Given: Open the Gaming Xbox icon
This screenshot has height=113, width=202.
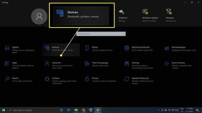Looking at the screenshot, I should click(127, 63).
